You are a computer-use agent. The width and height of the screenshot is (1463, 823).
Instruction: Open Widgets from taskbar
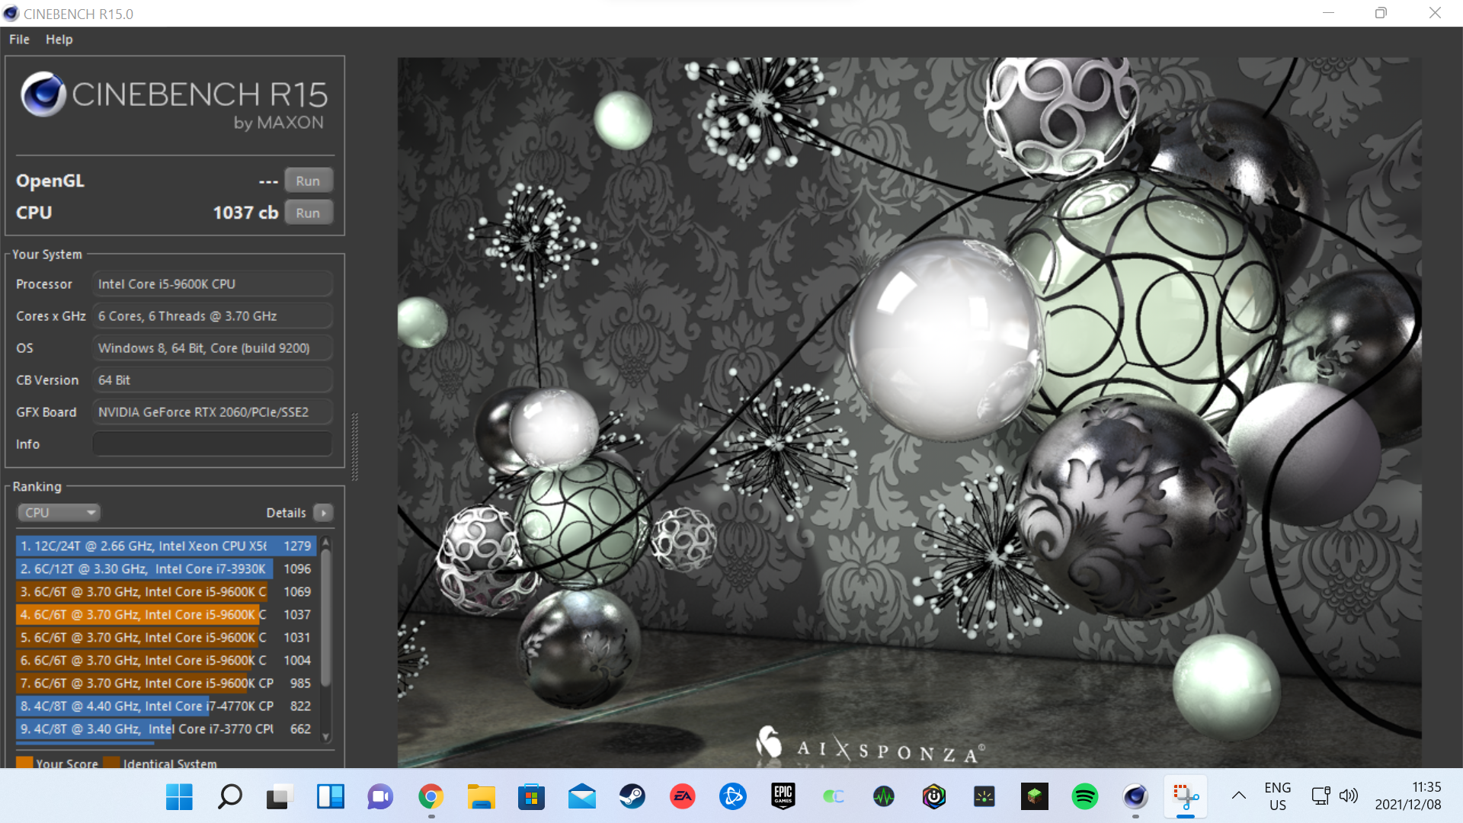click(x=330, y=797)
